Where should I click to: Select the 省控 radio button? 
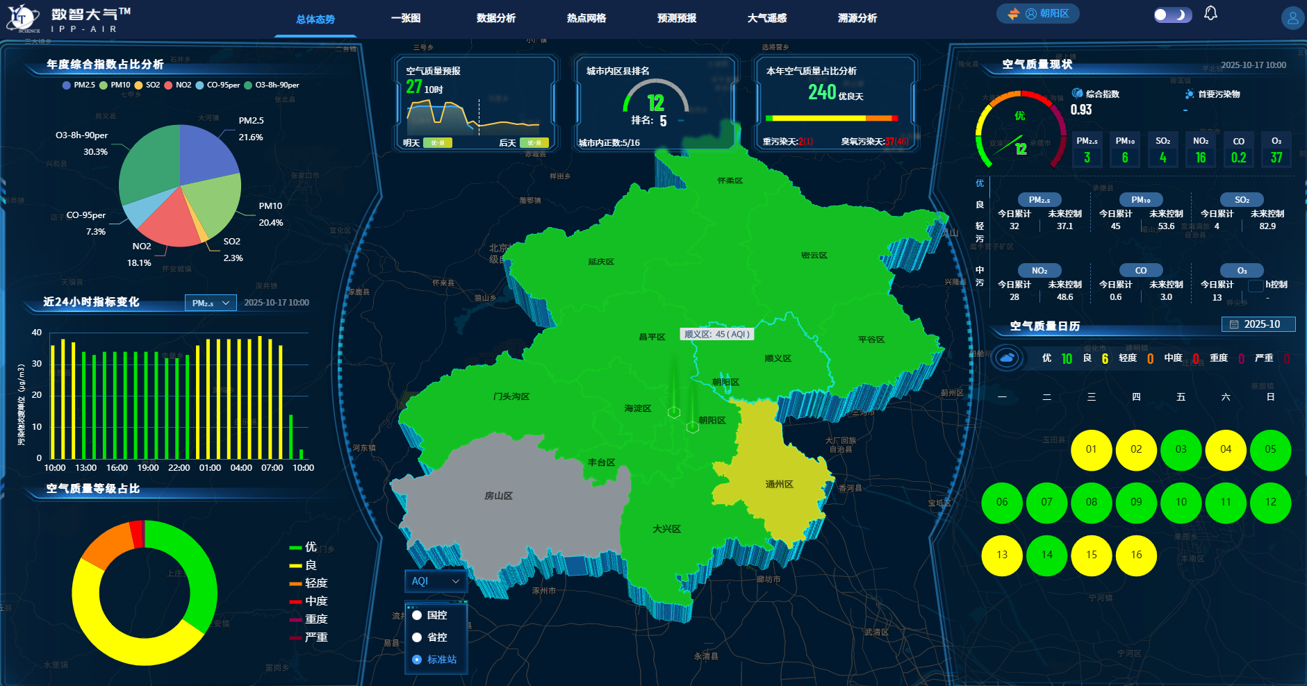pos(417,637)
